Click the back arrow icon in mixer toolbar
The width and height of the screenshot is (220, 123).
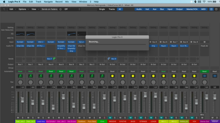pyautogui.click(x=4, y=9)
